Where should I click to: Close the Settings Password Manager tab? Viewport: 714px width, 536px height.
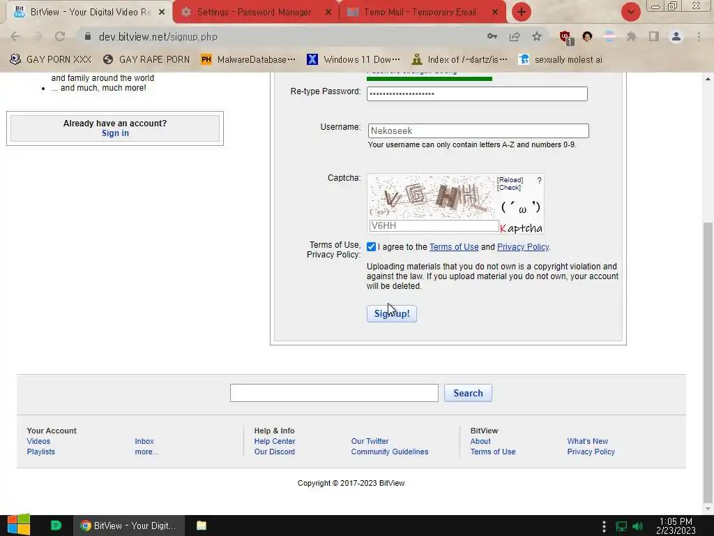coord(328,13)
